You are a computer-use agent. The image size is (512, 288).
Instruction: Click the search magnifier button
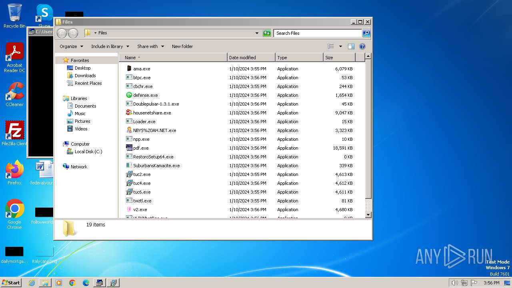(x=366, y=33)
